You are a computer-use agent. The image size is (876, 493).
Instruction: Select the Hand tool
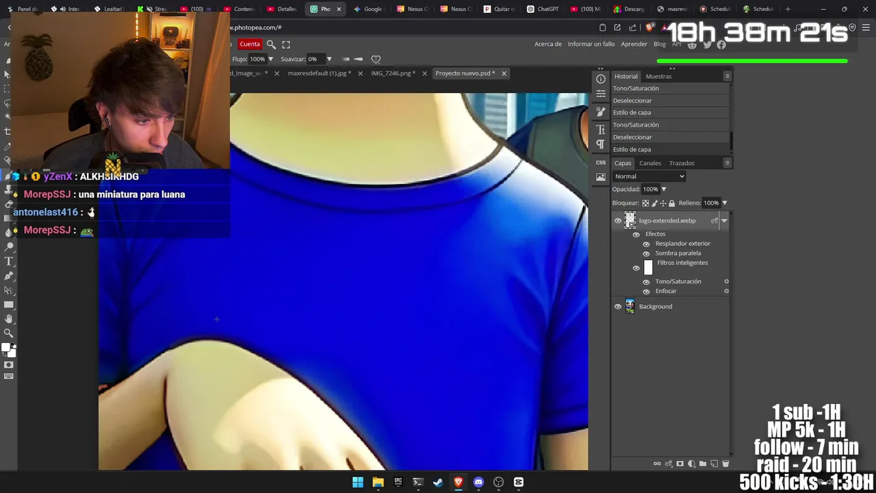coord(9,319)
